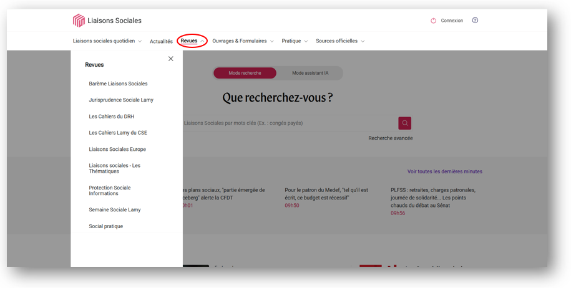Switch to Mode assistant IA
Screen dimensions: 571x288
pyautogui.click(x=310, y=73)
